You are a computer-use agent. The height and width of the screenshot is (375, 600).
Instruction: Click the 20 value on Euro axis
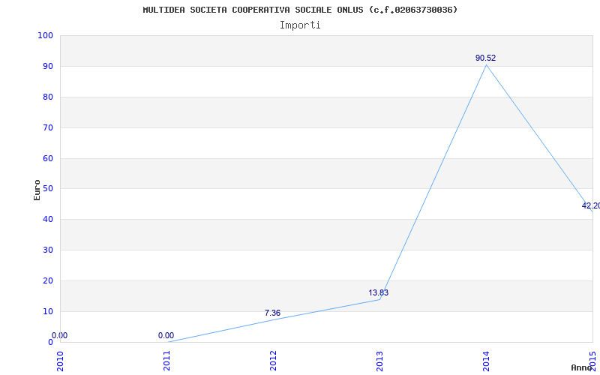(x=48, y=280)
